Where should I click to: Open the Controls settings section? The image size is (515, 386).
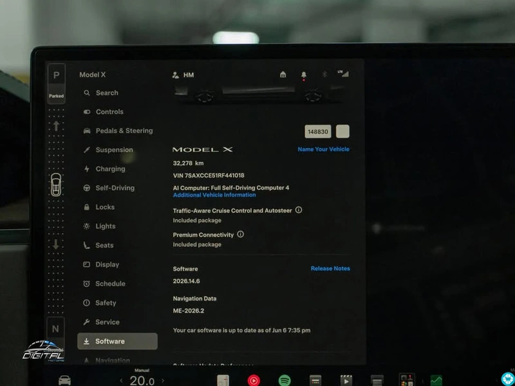pyautogui.click(x=103, y=112)
